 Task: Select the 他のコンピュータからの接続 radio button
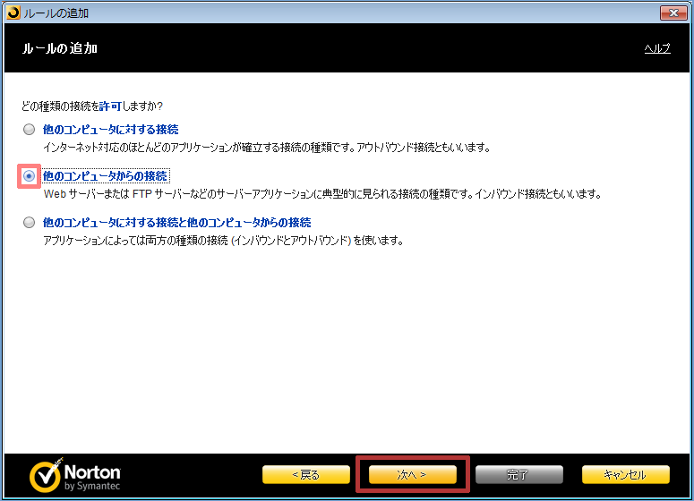click(30, 176)
